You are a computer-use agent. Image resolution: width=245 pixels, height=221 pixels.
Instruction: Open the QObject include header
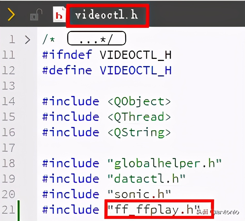coord(139,102)
